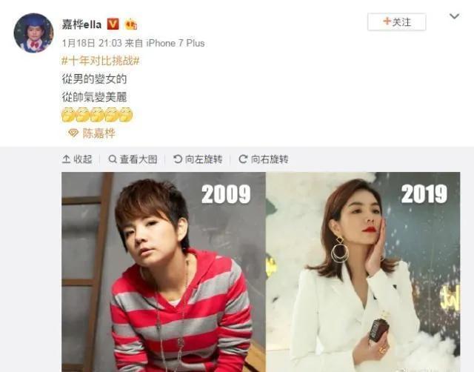Open the post timestamp 1月18日 21:03
Viewport: 474px width, 372px height.
click(92, 43)
